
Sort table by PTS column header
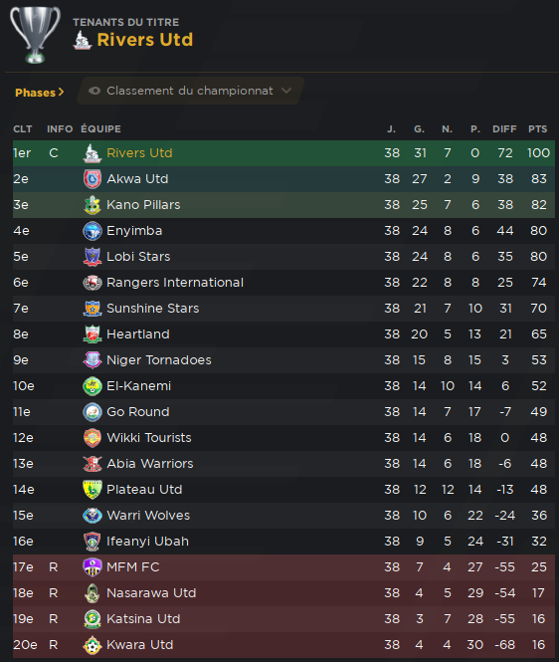537,128
